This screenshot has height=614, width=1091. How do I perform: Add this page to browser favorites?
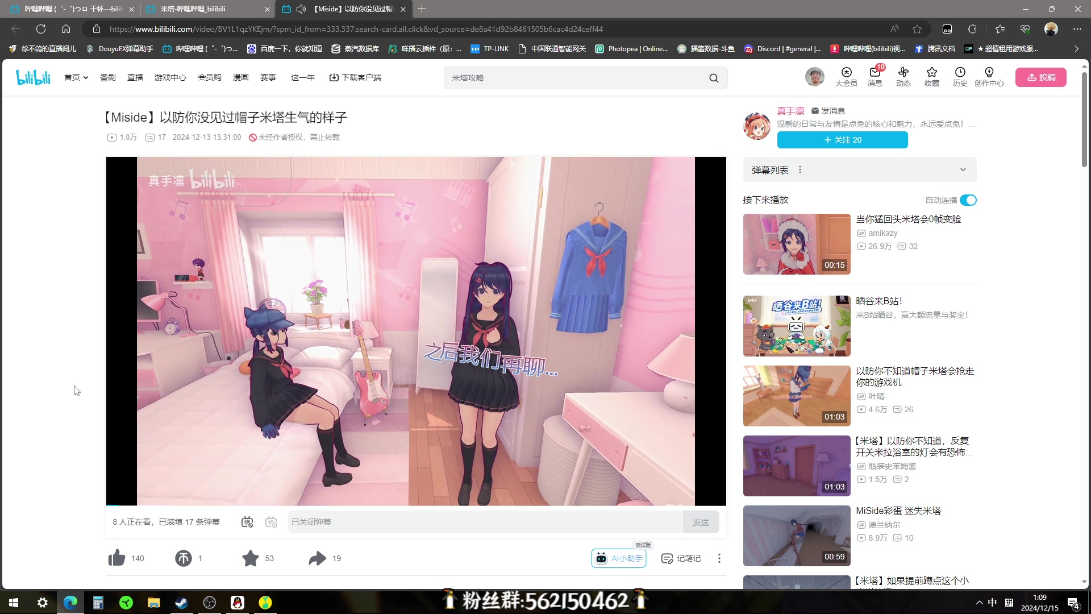(917, 29)
